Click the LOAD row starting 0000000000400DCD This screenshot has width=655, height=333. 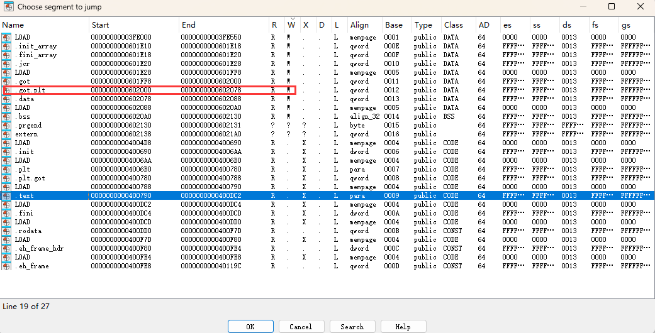(327, 222)
